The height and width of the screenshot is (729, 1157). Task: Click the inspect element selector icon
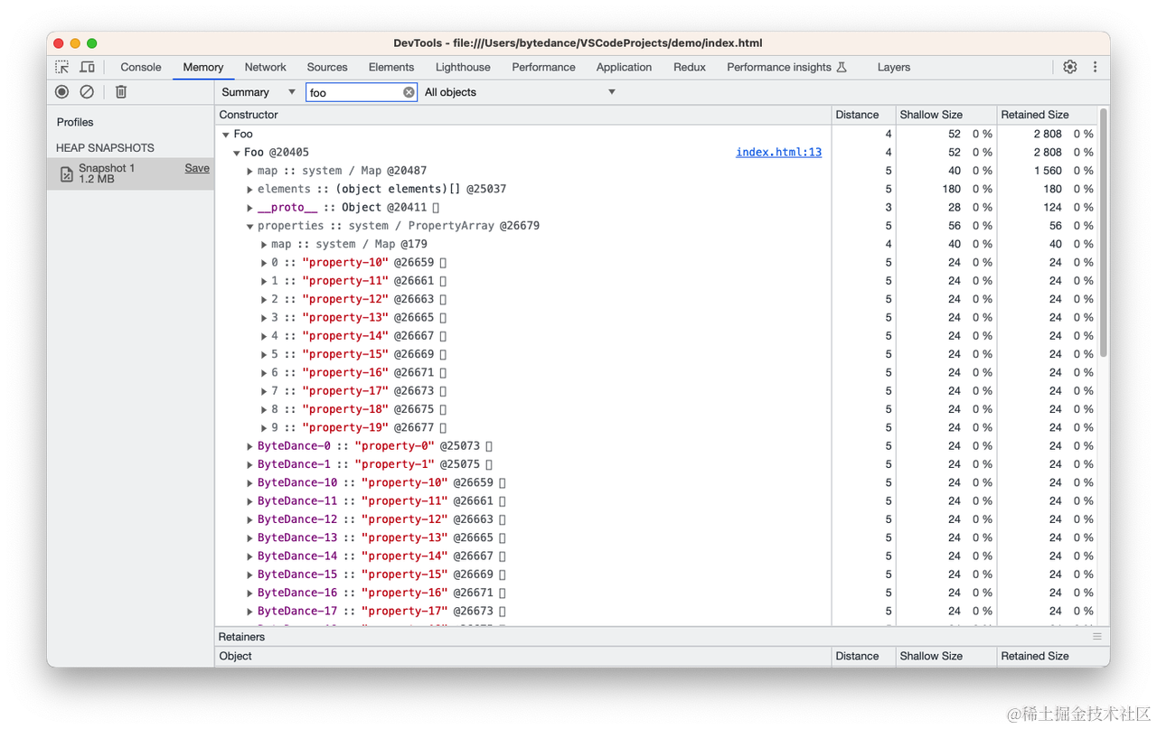point(62,67)
